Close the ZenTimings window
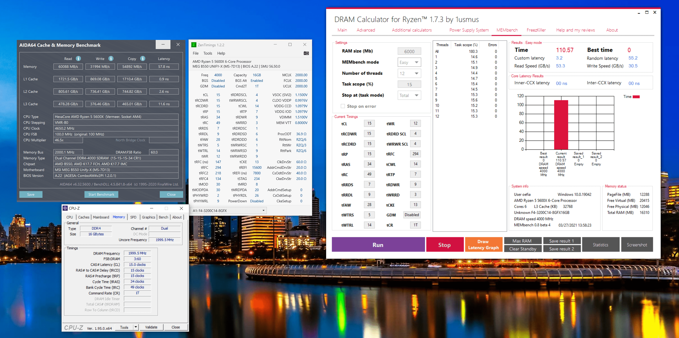The width and height of the screenshot is (679, 338). pyautogui.click(x=305, y=44)
